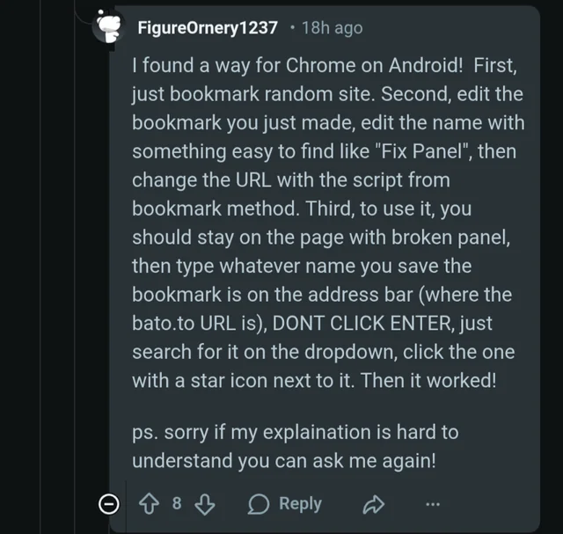The width and height of the screenshot is (563, 534).
Task: Open the three-dots more options menu
Action: tap(432, 504)
